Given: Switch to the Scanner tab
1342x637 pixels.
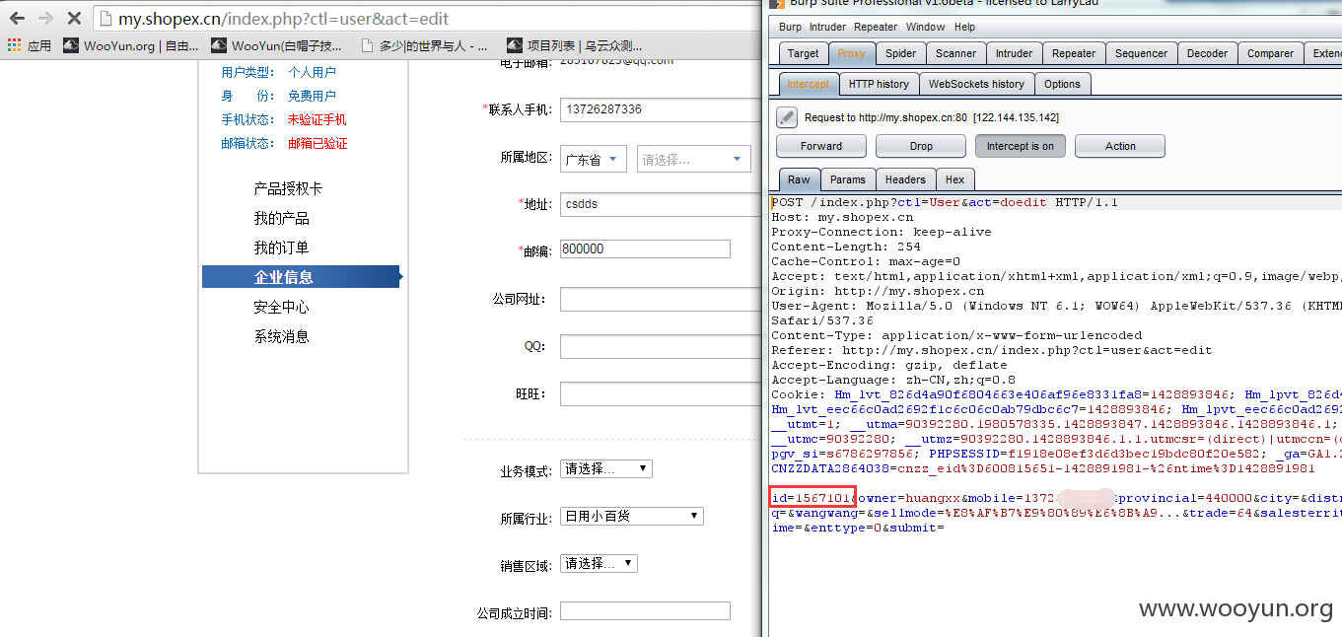Looking at the screenshot, I should [955, 53].
